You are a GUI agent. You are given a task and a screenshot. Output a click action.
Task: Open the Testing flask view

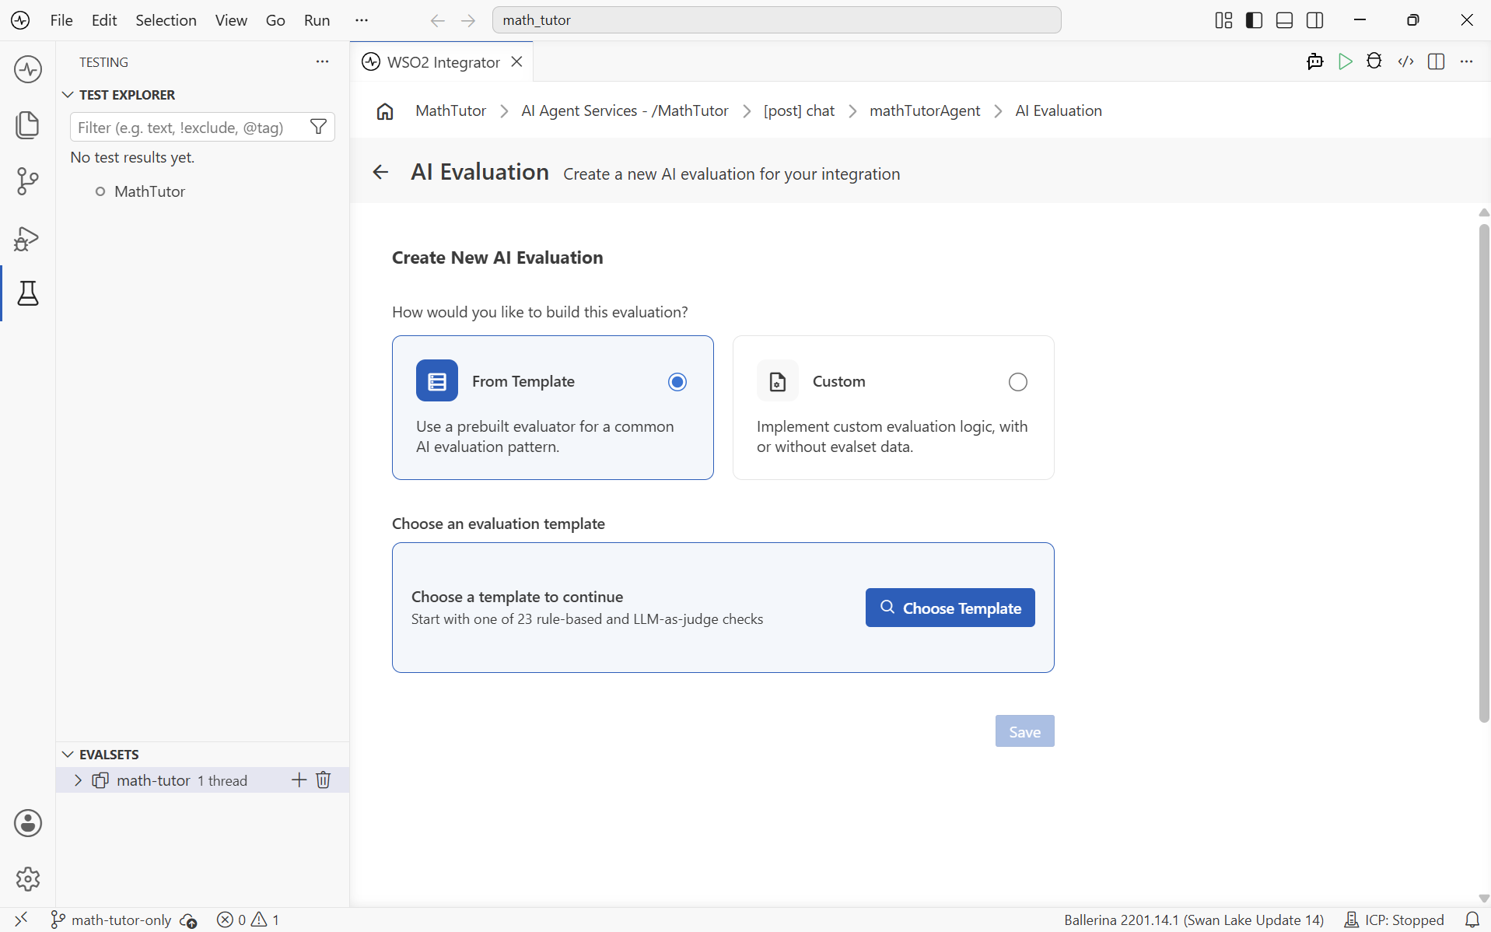click(x=28, y=293)
